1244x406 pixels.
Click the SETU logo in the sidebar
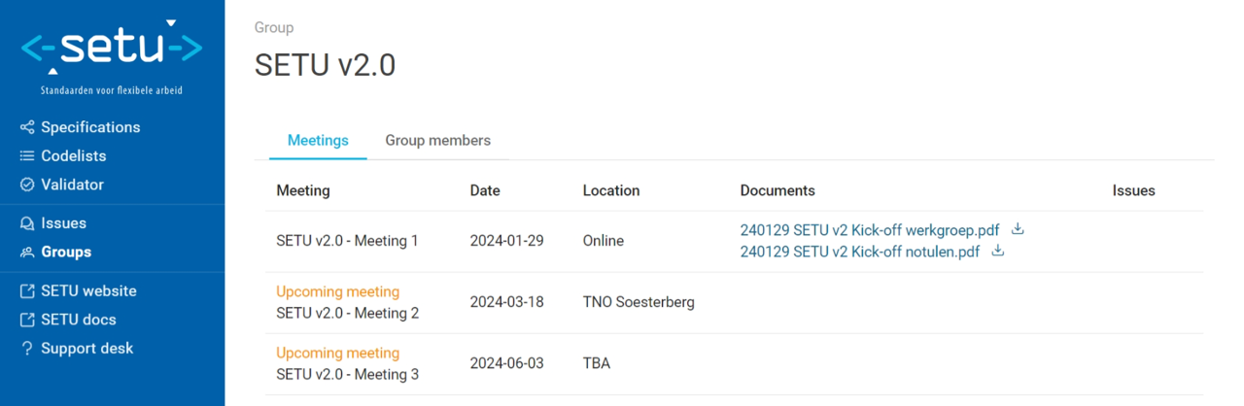click(x=112, y=55)
